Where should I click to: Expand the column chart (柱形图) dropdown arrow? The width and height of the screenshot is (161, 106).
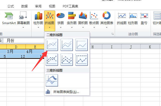(x=38, y=28)
